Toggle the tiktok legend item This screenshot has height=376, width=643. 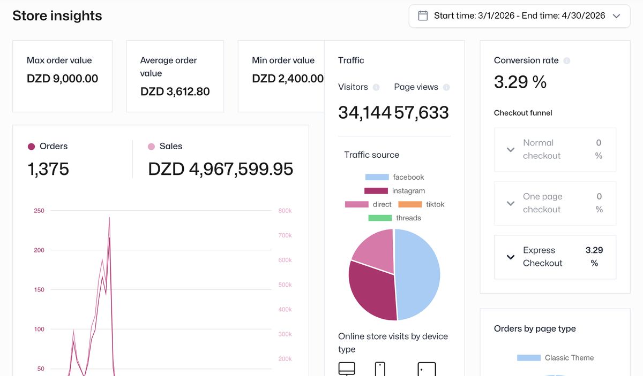(x=421, y=204)
